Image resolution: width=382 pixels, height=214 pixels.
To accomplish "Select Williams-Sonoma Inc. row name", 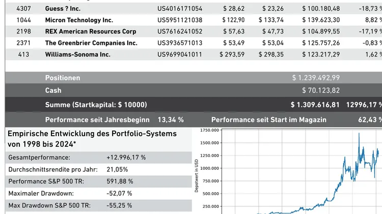I will [x=78, y=54].
